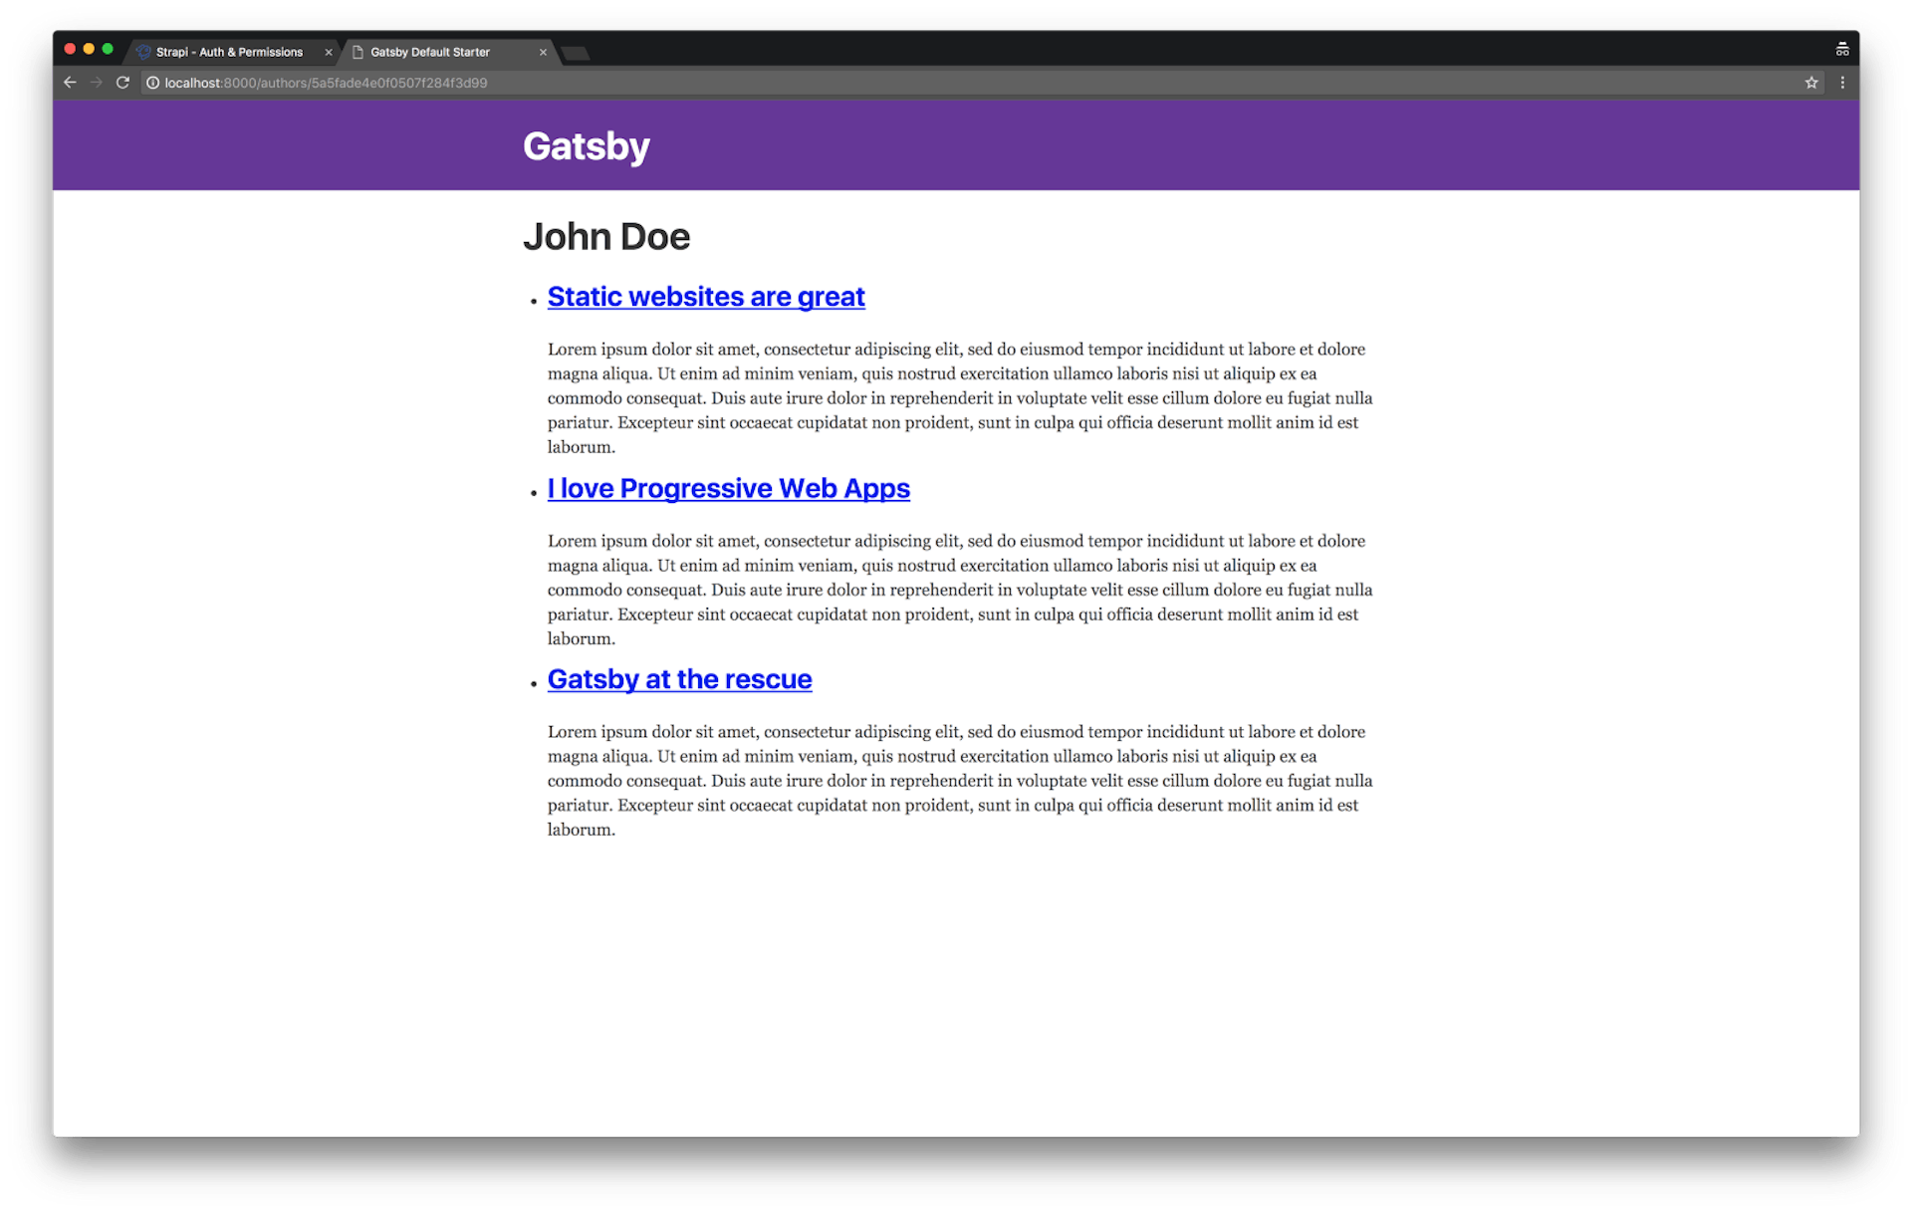Click the forward navigation arrow
This screenshot has width=1912, height=1212.
click(96, 83)
